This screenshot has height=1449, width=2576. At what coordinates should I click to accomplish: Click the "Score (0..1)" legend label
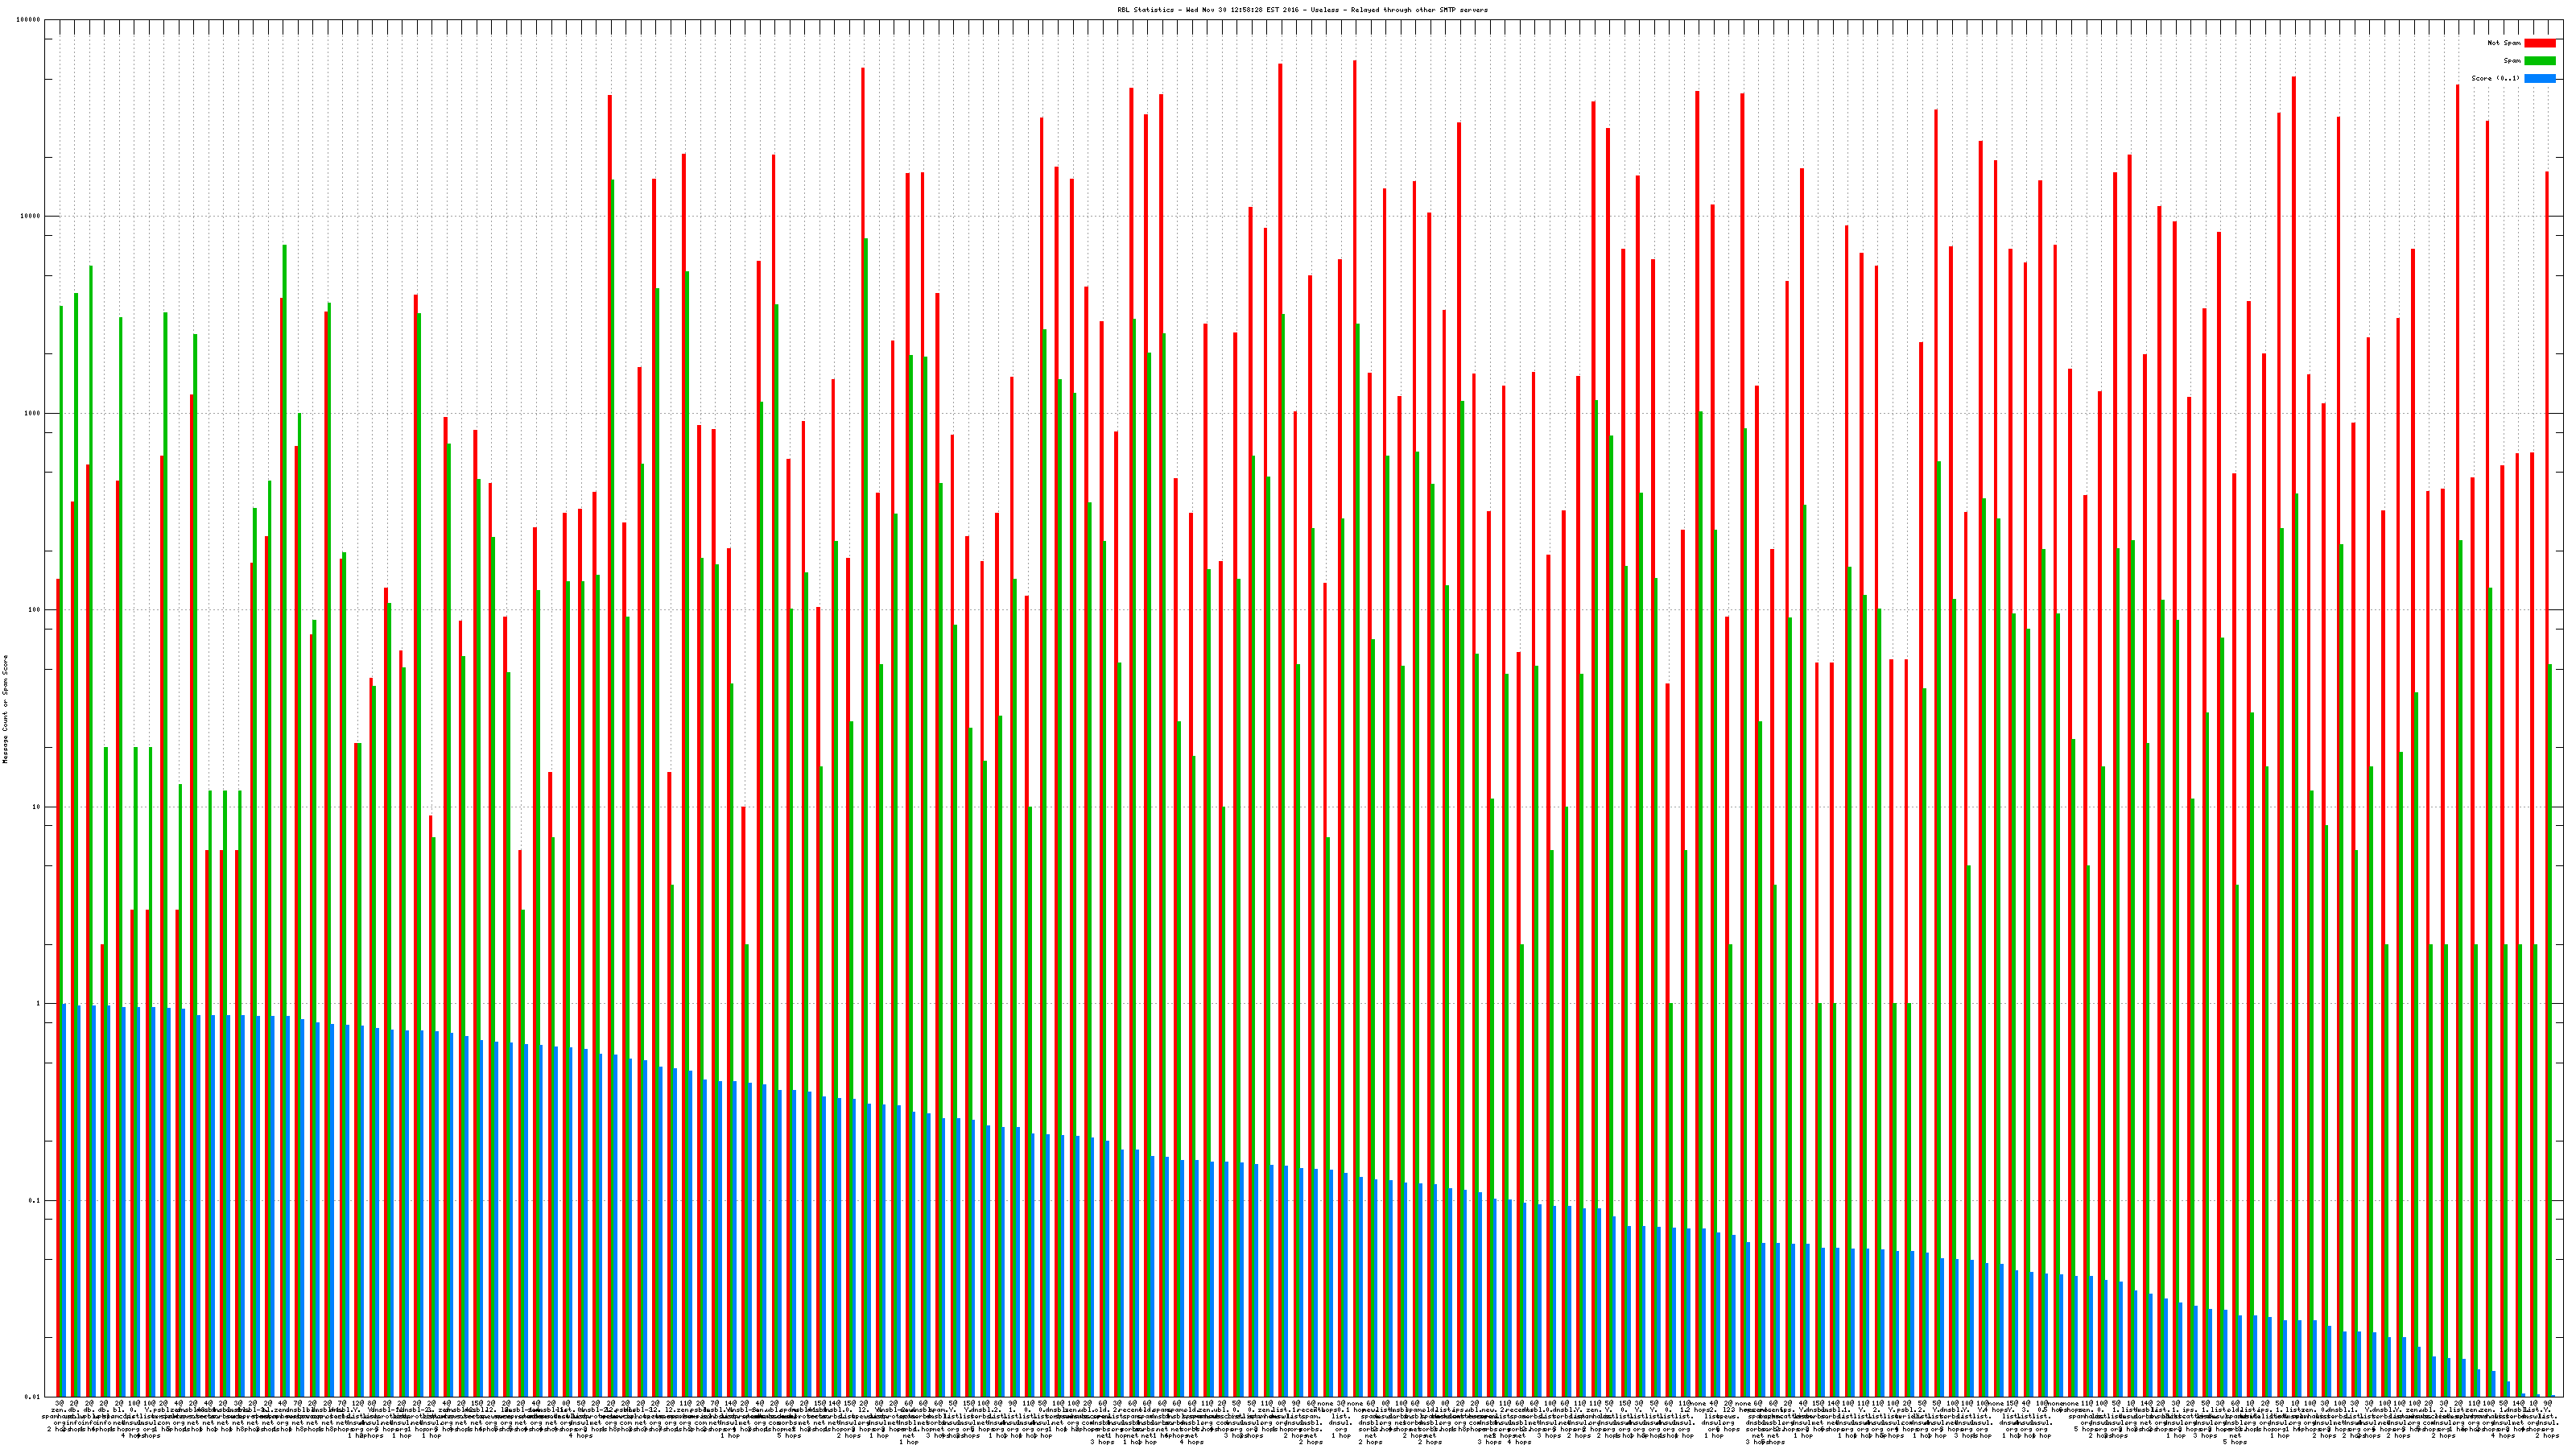2495,78
